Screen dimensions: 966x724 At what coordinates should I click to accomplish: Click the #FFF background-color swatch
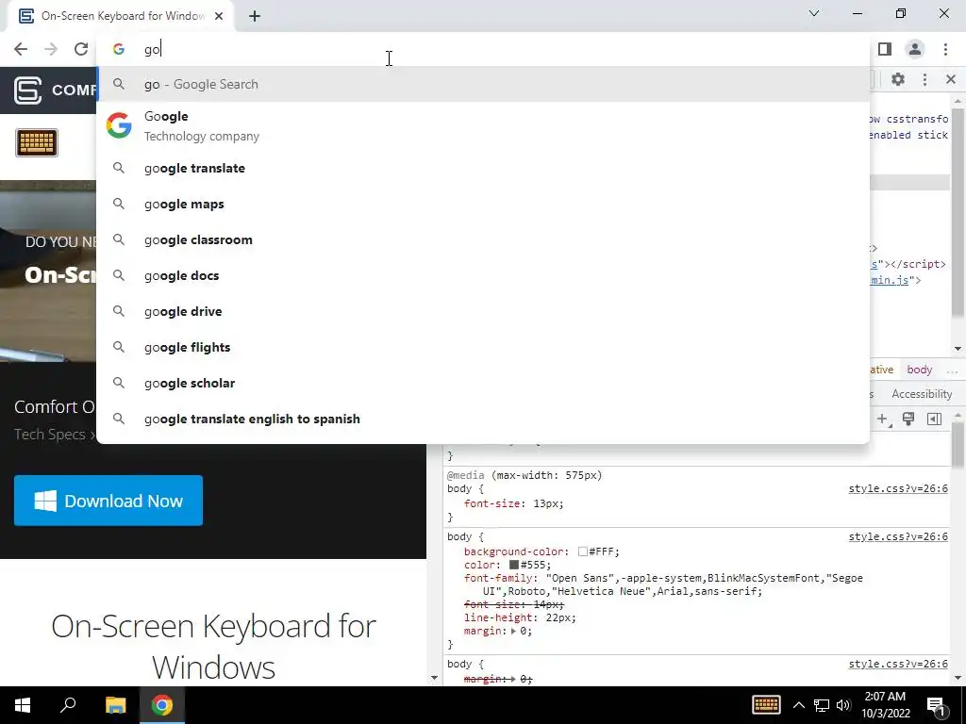click(x=582, y=551)
